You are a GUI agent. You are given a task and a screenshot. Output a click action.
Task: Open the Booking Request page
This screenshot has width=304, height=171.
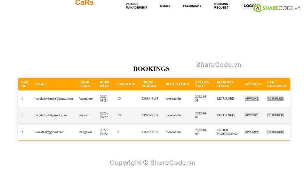221,6
